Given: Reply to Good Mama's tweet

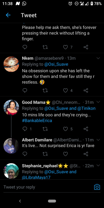Looking at the screenshot, I should pyautogui.click(x=25, y=129).
